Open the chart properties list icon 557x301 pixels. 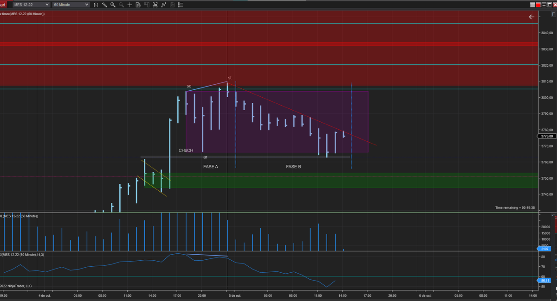181,5
